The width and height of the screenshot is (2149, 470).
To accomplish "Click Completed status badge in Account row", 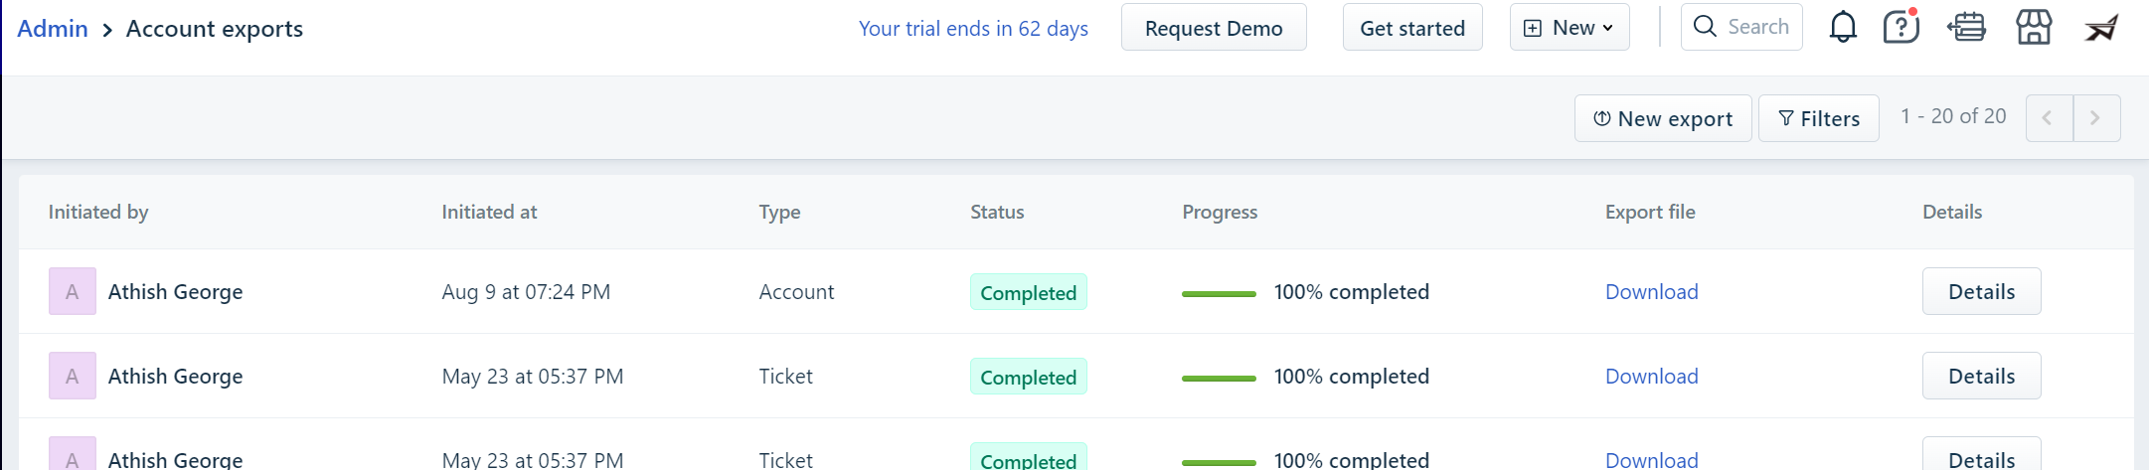I will (x=1029, y=292).
